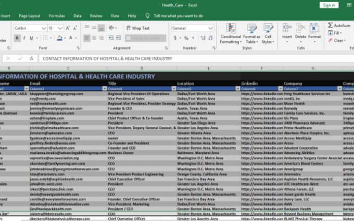Toggle Wrap Text
The image size is (354, 221).
tap(138, 28)
